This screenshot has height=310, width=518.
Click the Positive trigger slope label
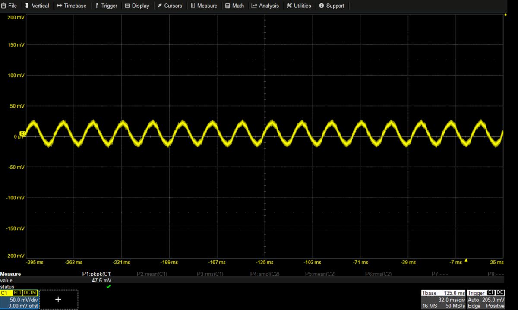tap(495, 306)
